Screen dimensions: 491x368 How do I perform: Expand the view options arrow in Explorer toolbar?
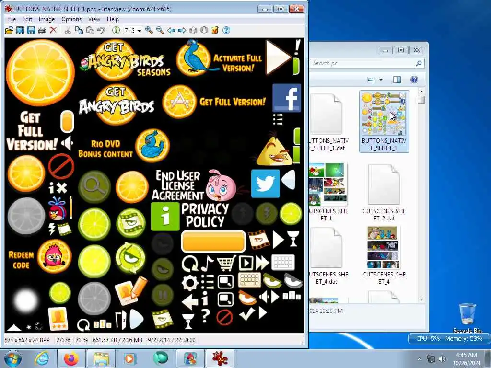pyautogui.click(x=381, y=80)
